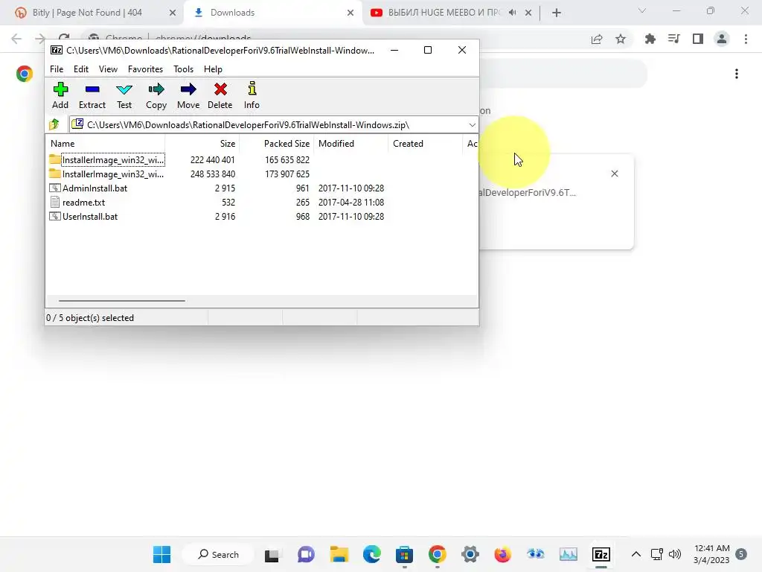Open the Chrome extensions puzzle icon
762x572 pixels.
pos(650,39)
